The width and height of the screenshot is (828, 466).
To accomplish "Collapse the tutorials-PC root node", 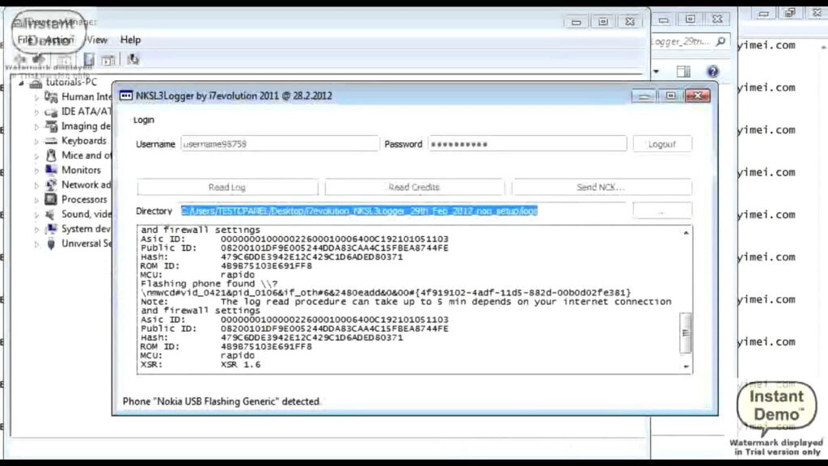I will (22, 83).
